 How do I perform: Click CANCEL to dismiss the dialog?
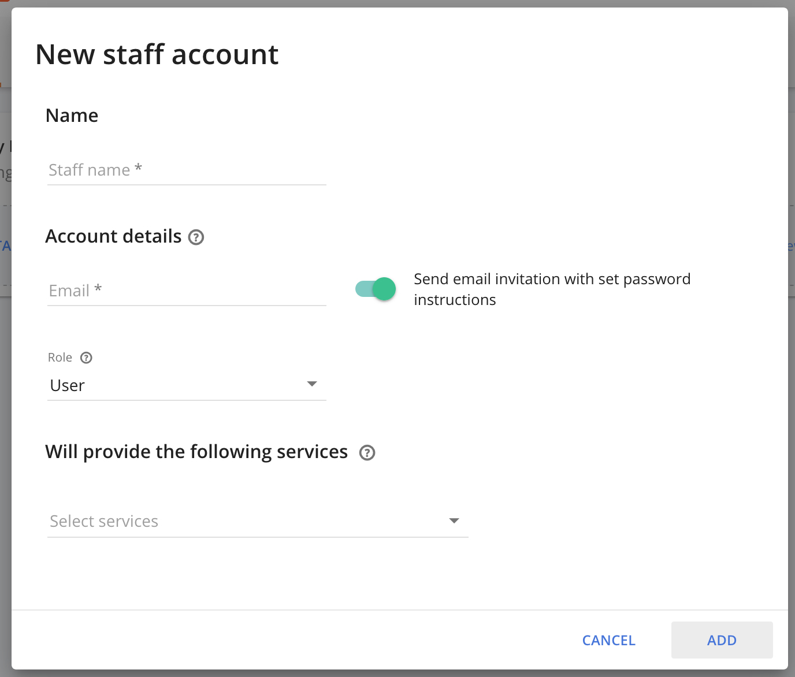608,640
